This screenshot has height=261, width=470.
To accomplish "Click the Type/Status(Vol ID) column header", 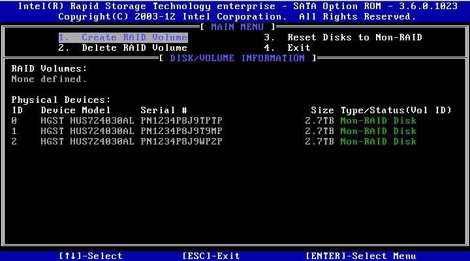I will coord(396,110).
